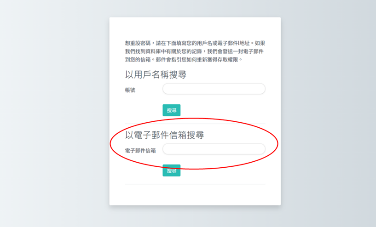Select the 以電子郵件信箱搜尋 heading
Image resolution: width=376 pixels, height=227 pixels.
(x=165, y=135)
